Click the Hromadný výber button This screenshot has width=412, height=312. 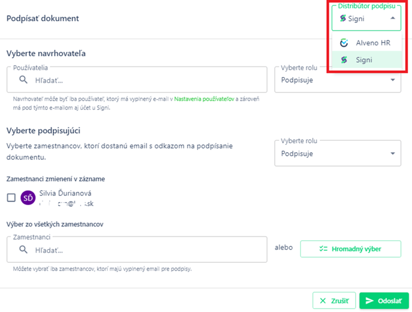(x=350, y=249)
